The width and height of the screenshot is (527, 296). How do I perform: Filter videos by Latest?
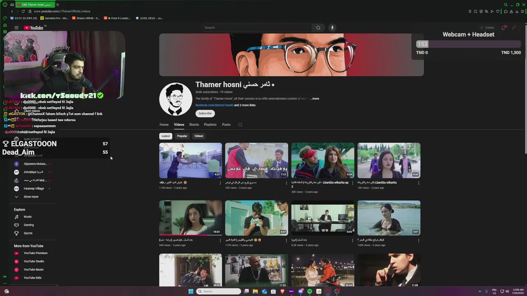[166, 136]
